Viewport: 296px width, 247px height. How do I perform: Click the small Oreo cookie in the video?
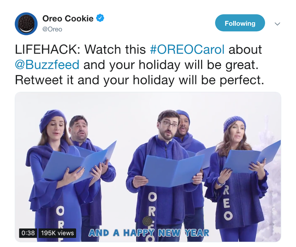tap(147, 221)
